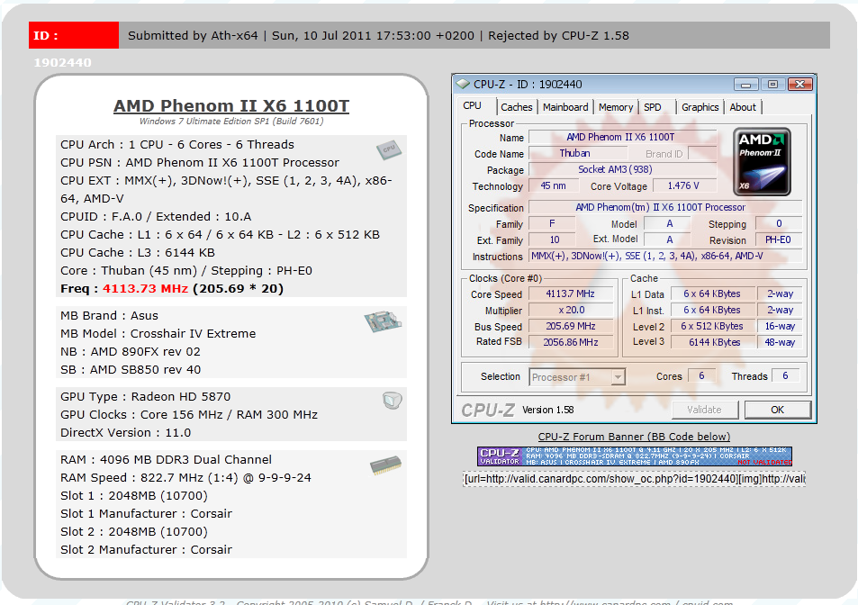Click the Name field showing AMD Phenom II X6 1100T

[622, 138]
